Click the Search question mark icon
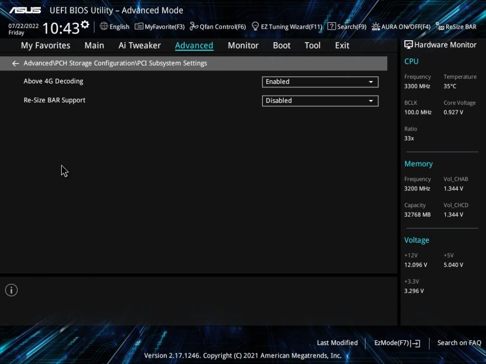This screenshot has width=486, height=364. click(331, 26)
